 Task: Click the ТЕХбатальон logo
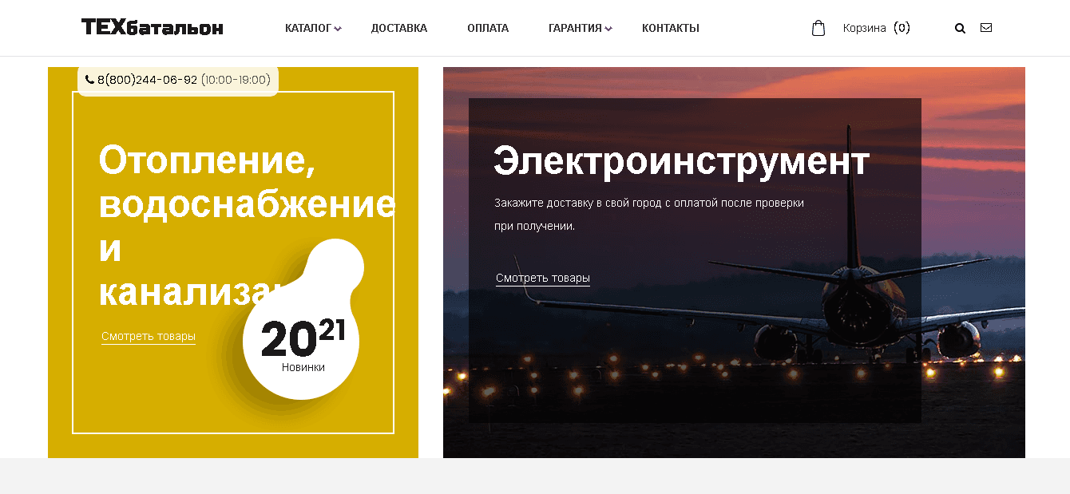point(153,28)
